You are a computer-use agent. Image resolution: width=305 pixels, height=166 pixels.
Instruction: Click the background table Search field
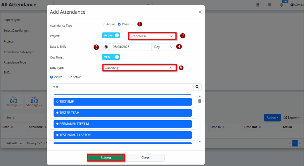click(x=24, y=118)
